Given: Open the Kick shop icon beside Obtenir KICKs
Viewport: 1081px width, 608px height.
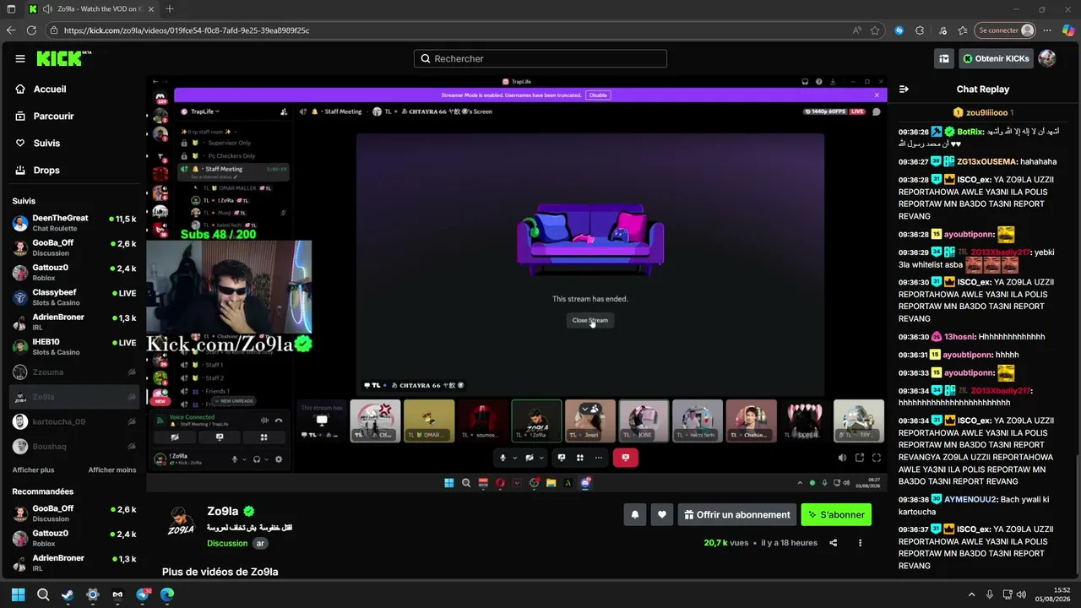Looking at the screenshot, I should [944, 58].
